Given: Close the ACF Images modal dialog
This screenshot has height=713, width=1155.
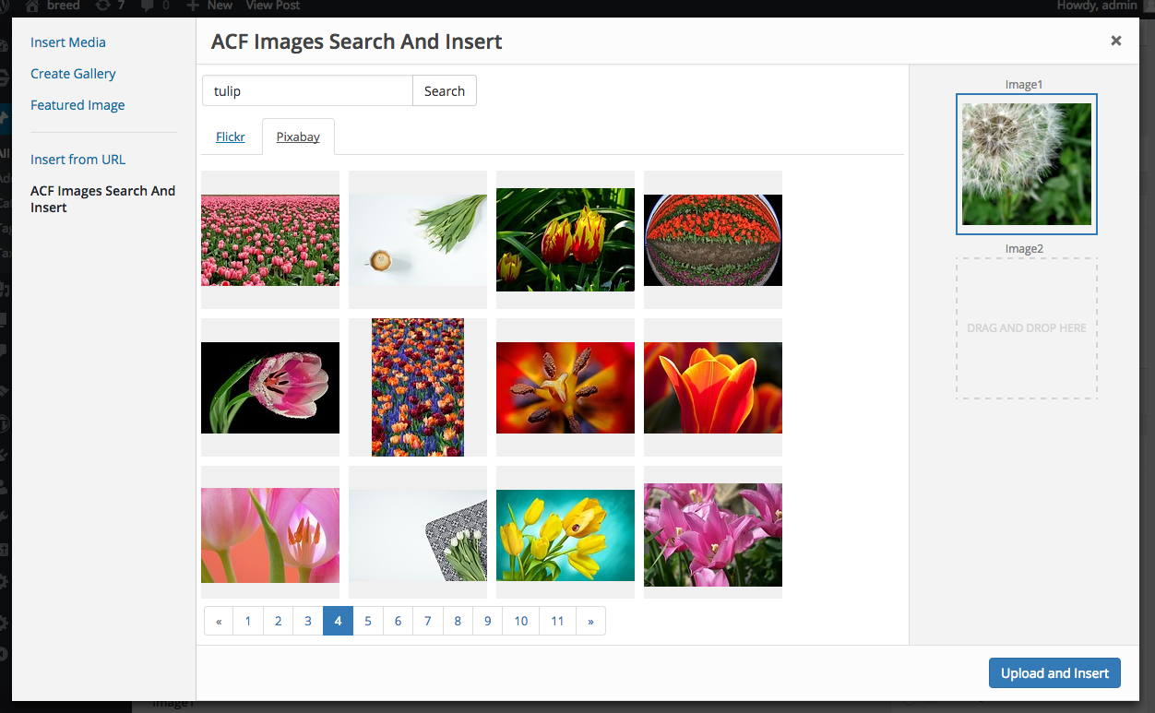Looking at the screenshot, I should (x=1116, y=41).
